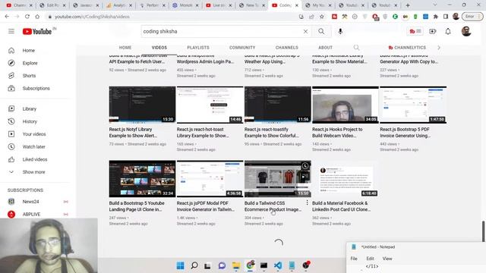Clear the search box with the X
This screenshot has height=273, width=486.
[305, 31]
